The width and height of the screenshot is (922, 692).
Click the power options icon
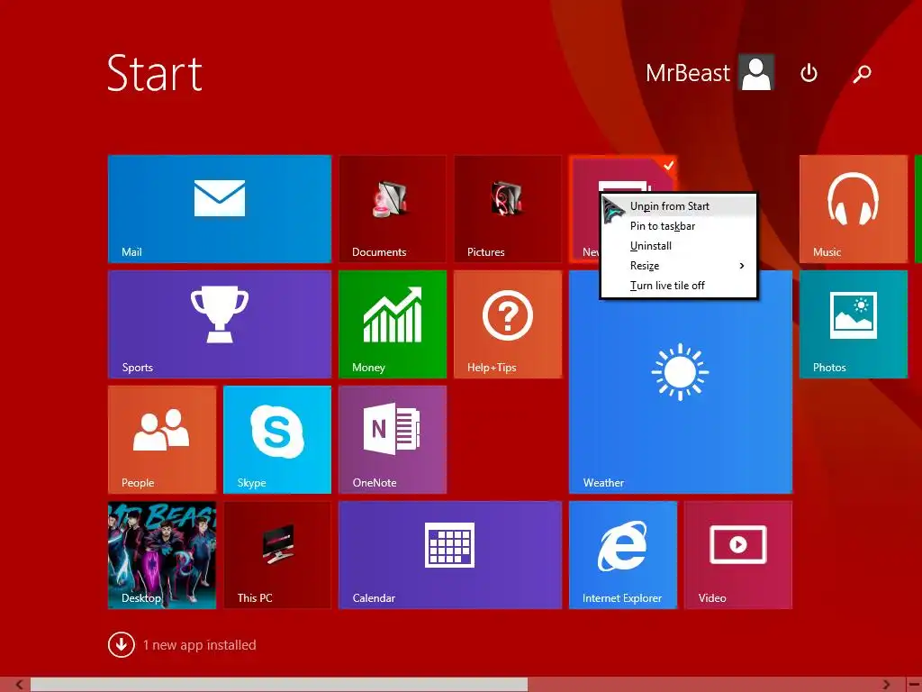pyautogui.click(x=809, y=73)
